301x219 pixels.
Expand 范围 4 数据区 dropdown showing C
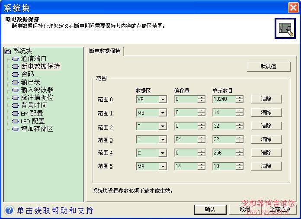(x=163, y=153)
